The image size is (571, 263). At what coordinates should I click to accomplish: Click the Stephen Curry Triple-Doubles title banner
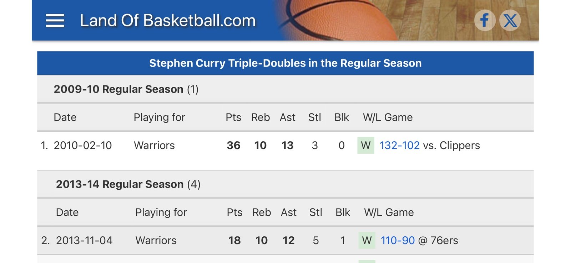tap(285, 63)
